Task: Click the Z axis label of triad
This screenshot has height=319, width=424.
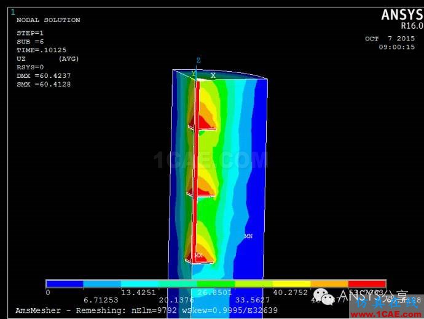Action: pos(198,61)
